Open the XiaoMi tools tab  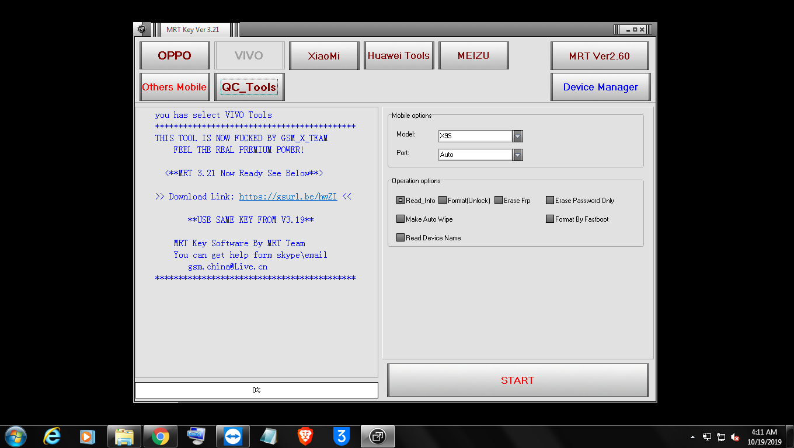[x=324, y=55]
